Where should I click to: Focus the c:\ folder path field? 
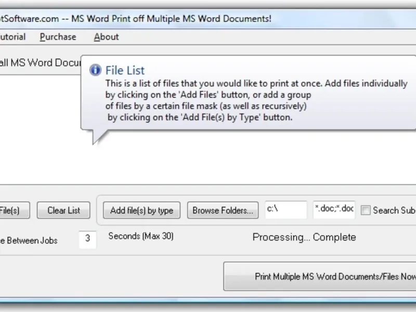click(x=286, y=210)
